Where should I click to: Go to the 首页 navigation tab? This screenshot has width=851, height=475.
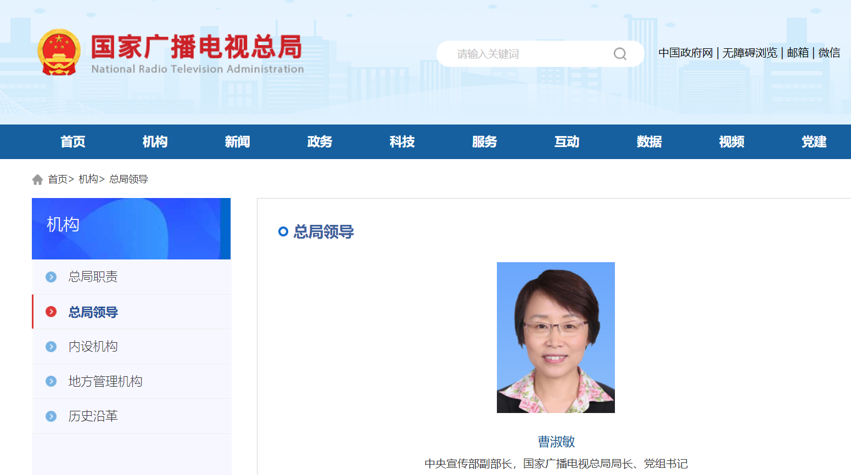(72, 142)
